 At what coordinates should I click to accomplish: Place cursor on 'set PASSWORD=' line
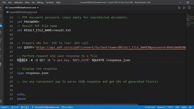click(x=28, y=22)
